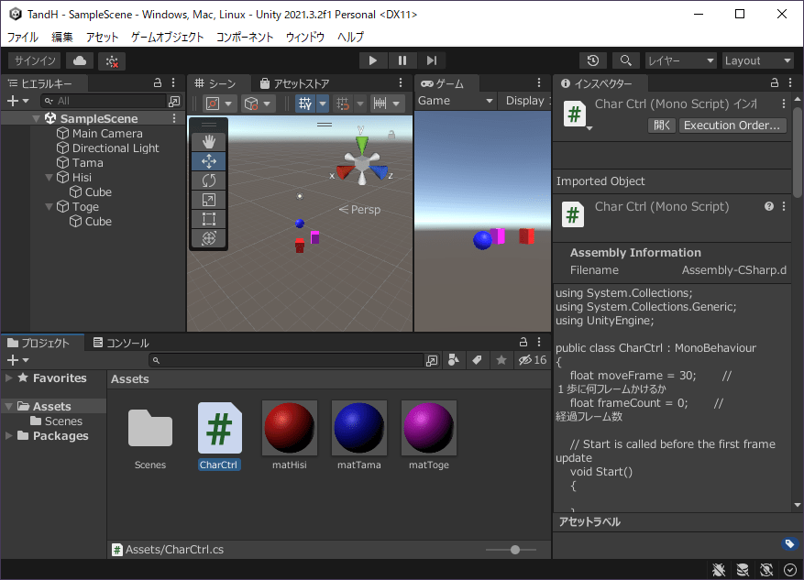Image resolution: width=804 pixels, height=580 pixels.
Task: Select the Move tool in Scene view
Action: [209, 161]
